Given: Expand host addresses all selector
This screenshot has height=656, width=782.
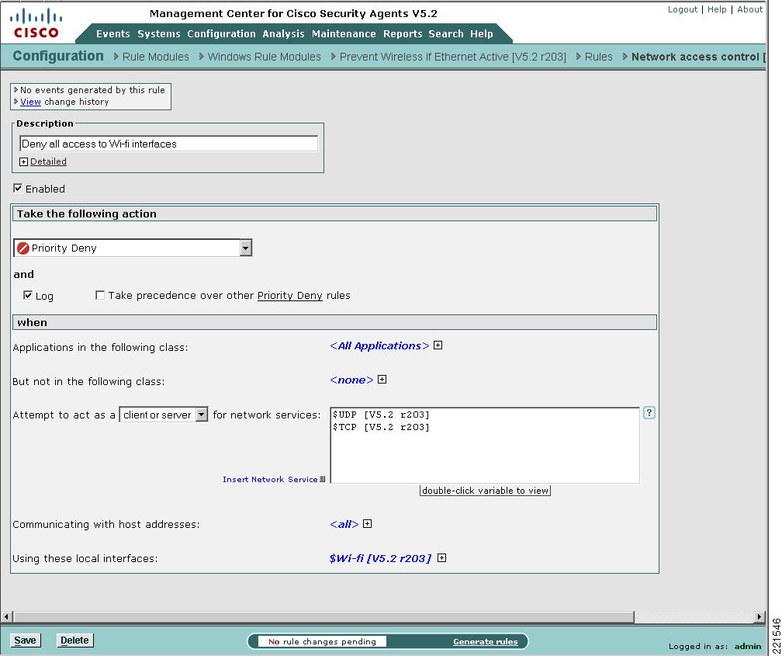Looking at the screenshot, I should [x=368, y=524].
